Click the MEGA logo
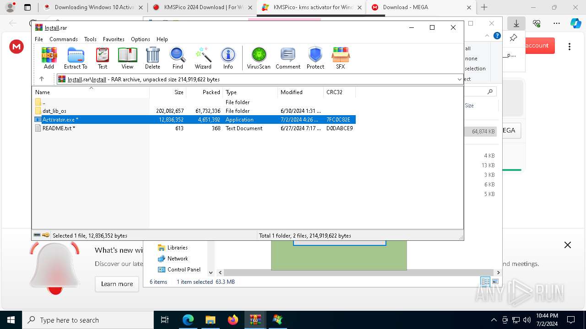The width and height of the screenshot is (586, 329). pyautogui.click(x=16, y=46)
